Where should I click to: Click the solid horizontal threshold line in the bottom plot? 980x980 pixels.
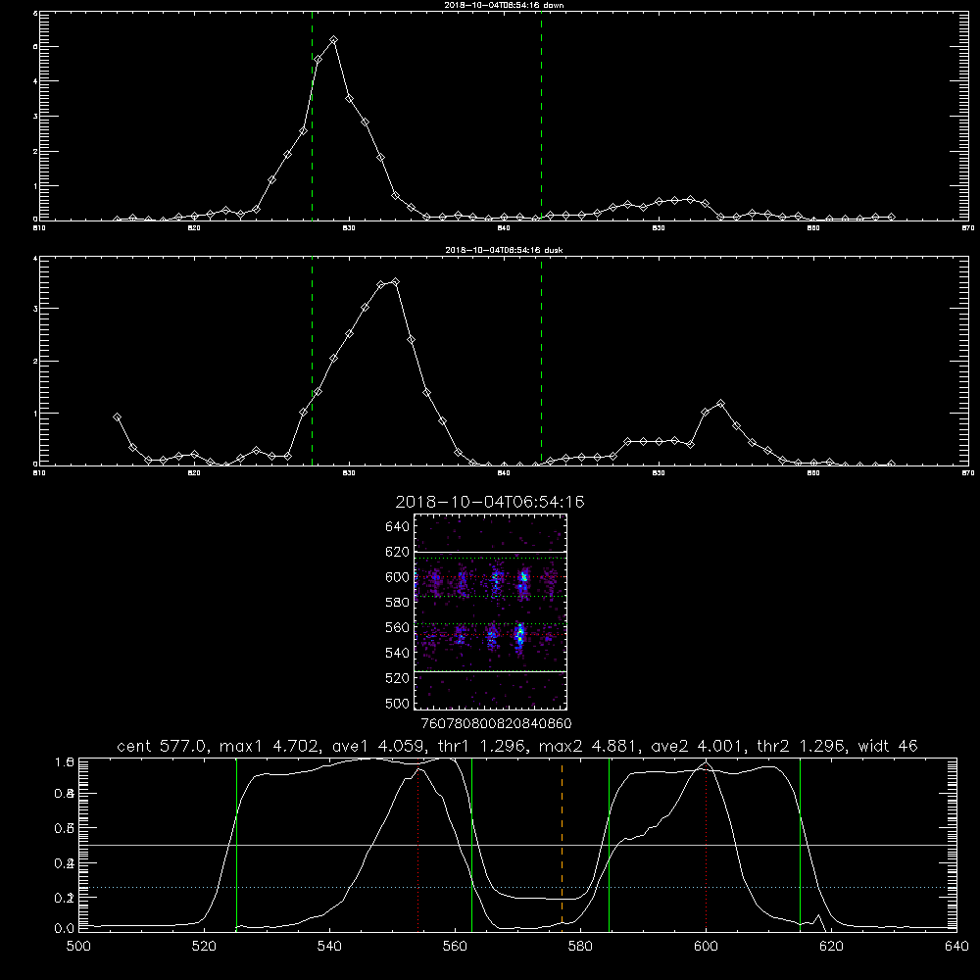coord(518,845)
